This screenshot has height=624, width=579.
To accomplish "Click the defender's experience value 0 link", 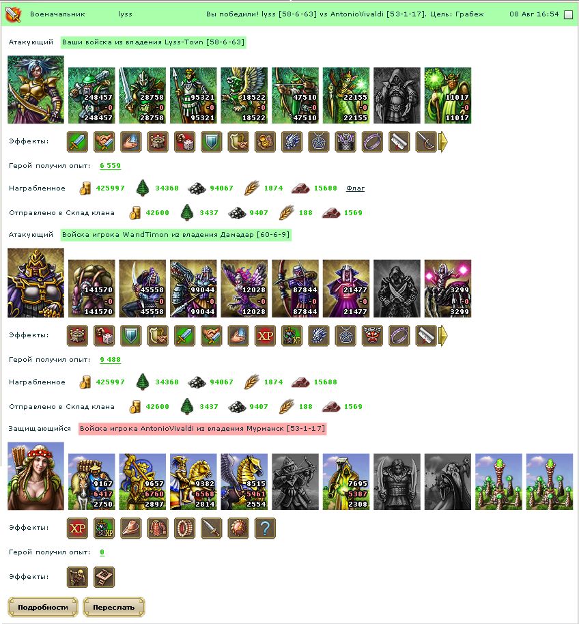I will click(x=102, y=552).
